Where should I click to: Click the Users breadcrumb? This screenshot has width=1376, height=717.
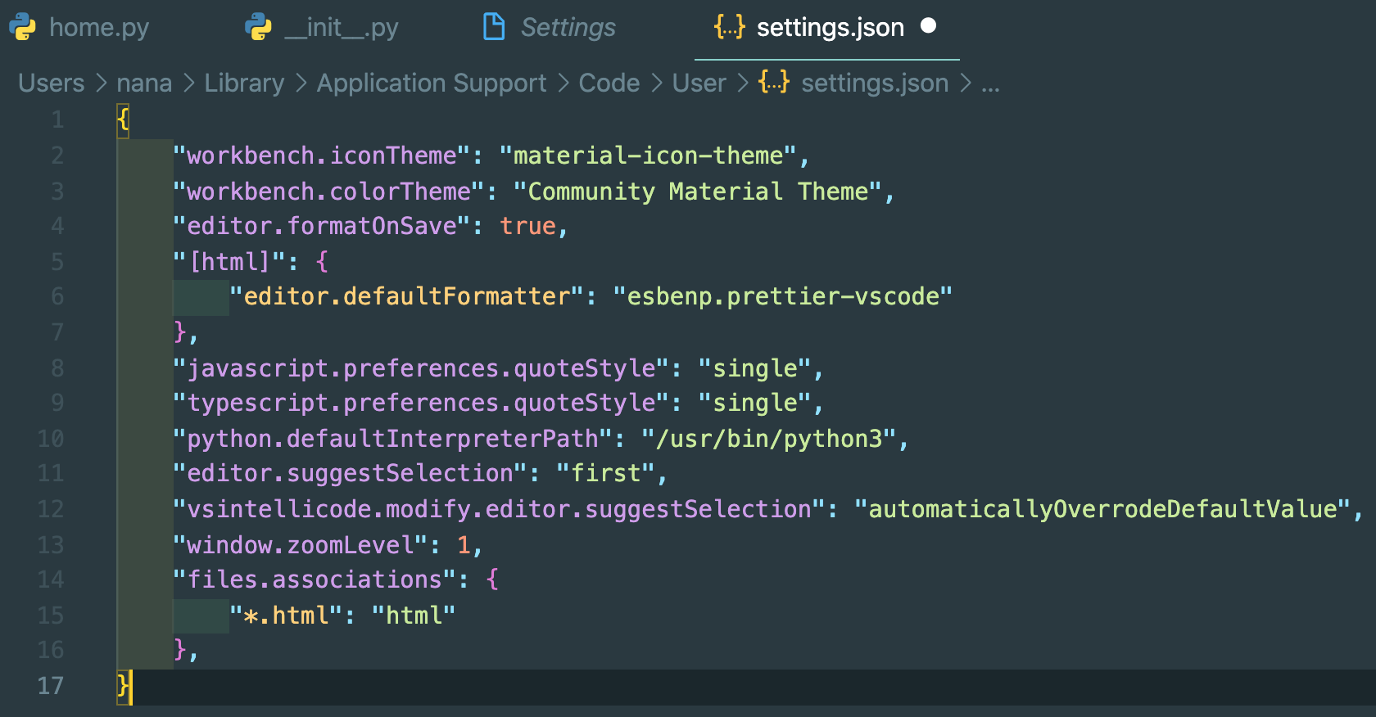(52, 83)
